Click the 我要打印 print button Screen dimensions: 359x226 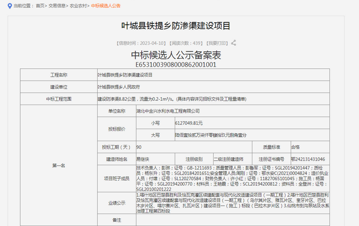[218, 43]
